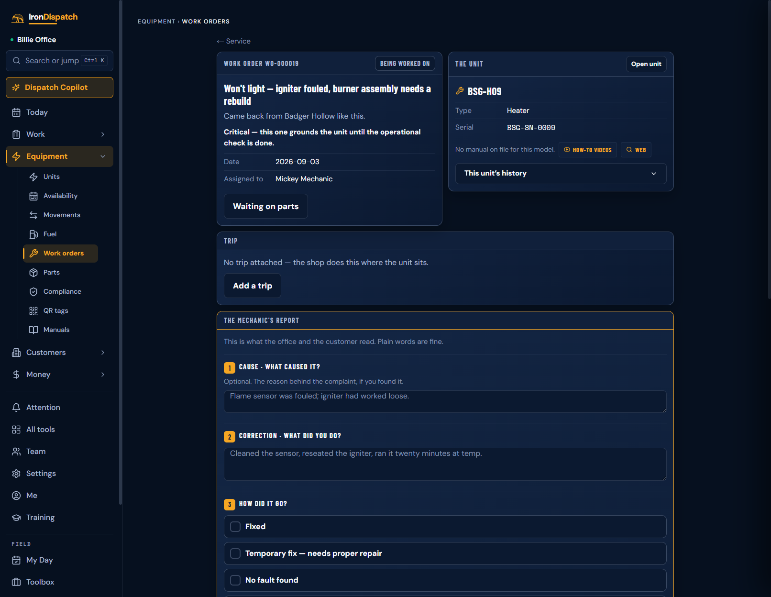The width and height of the screenshot is (771, 597).
Task: Click the Manuals book icon
Action: click(33, 330)
